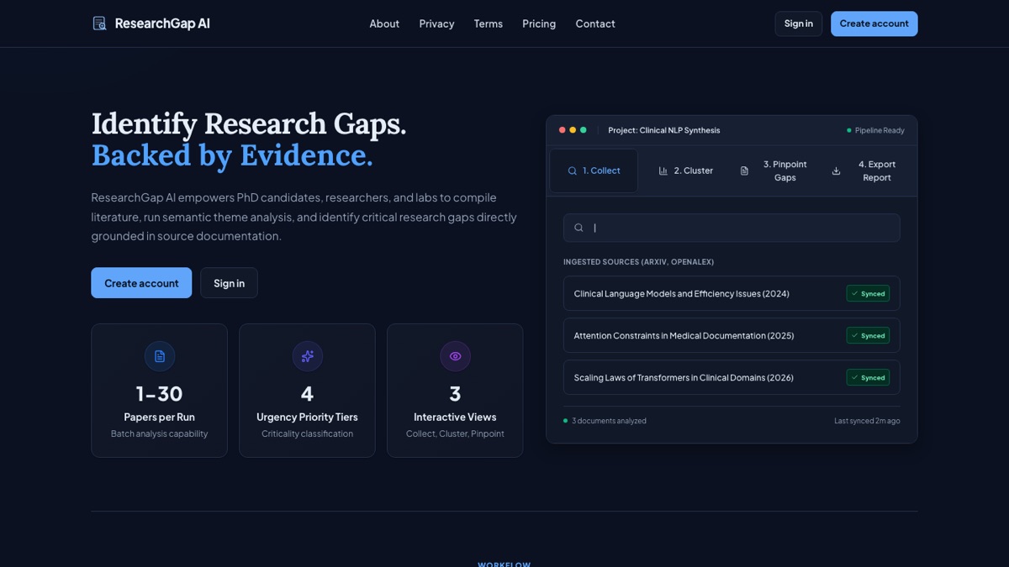
Task: Go to the Terms page
Action: pyautogui.click(x=488, y=24)
